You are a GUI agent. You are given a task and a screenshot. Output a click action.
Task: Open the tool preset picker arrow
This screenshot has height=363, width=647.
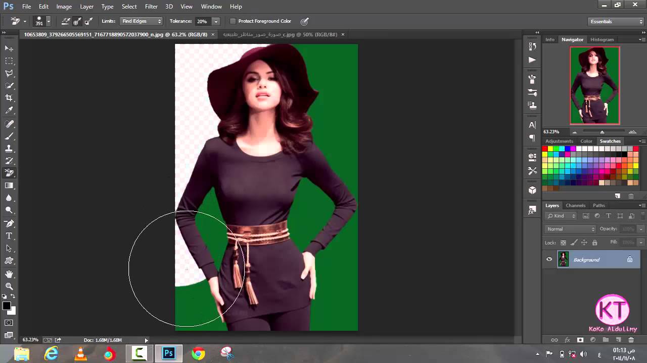tap(24, 21)
